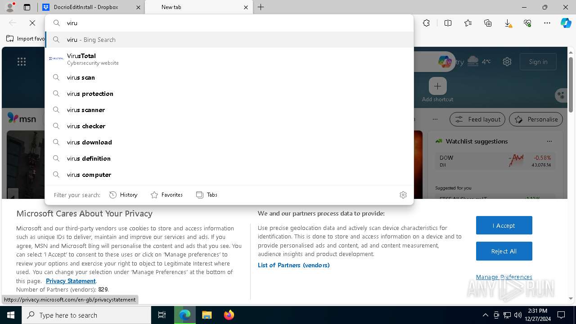576x324 pixels.
Task: Click Import favorites in bookmarks bar
Action: pos(26,39)
